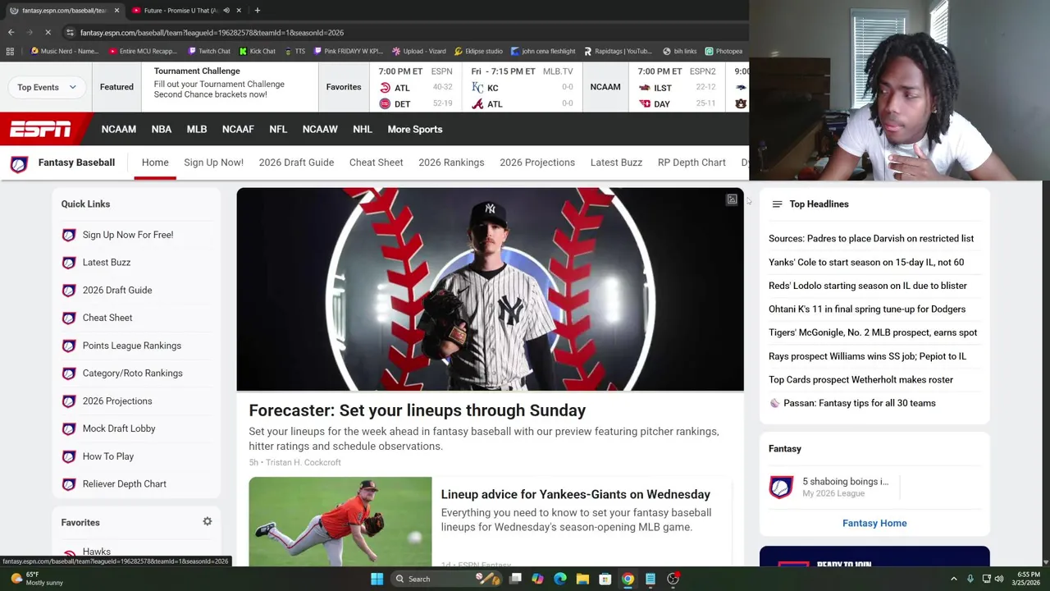Open Task View in the taskbar
Image resolution: width=1050 pixels, height=591 pixels.
(515, 579)
